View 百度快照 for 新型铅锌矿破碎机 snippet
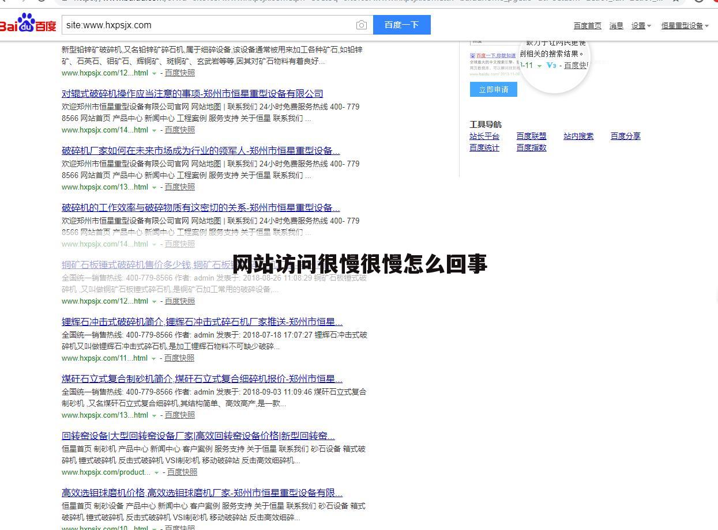Image resolution: width=718 pixels, height=530 pixels. tap(180, 73)
